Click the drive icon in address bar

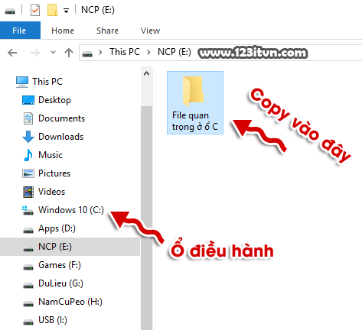tap(87, 53)
